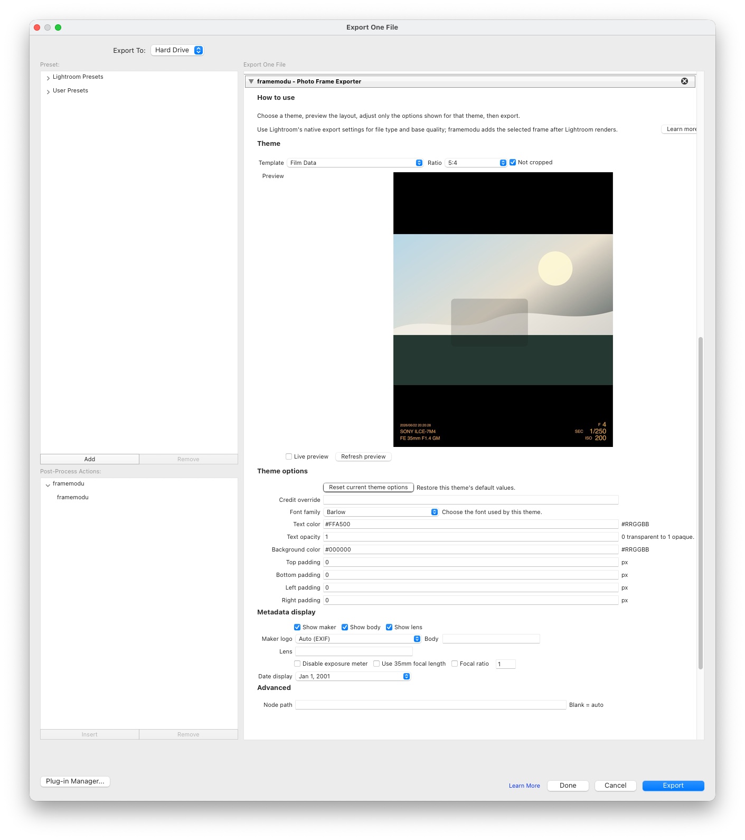Click Reset current theme options button
The width and height of the screenshot is (745, 840).
coord(369,487)
